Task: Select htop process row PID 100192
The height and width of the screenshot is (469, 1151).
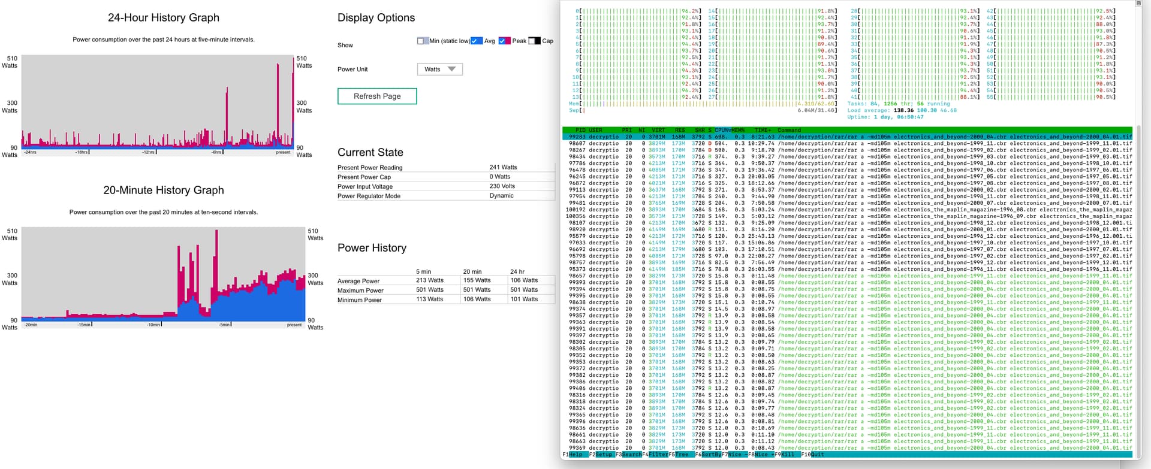Action: click(x=847, y=210)
